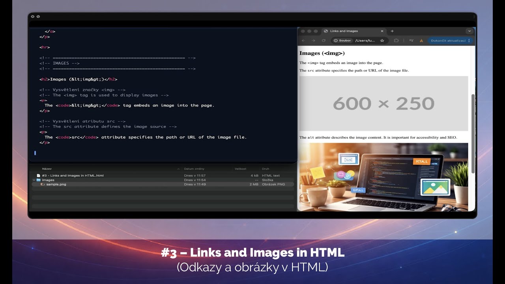Click the images folder icon
This screenshot has height=284, width=505.
coord(39,180)
